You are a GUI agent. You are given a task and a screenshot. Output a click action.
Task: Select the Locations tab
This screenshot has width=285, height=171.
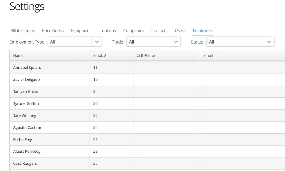(107, 30)
